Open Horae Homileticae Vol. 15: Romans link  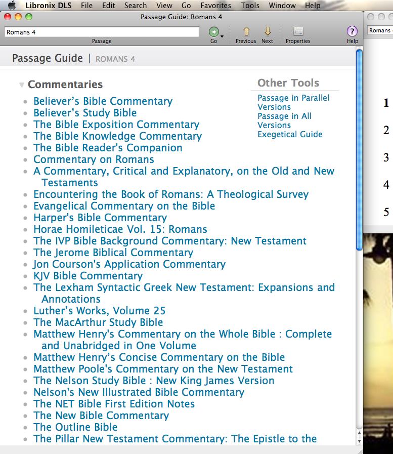pyautogui.click(x=120, y=229)
